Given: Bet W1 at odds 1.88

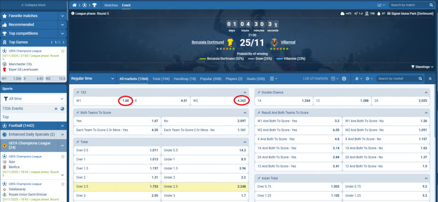Looking at the screenshot, I should [103, 101].
